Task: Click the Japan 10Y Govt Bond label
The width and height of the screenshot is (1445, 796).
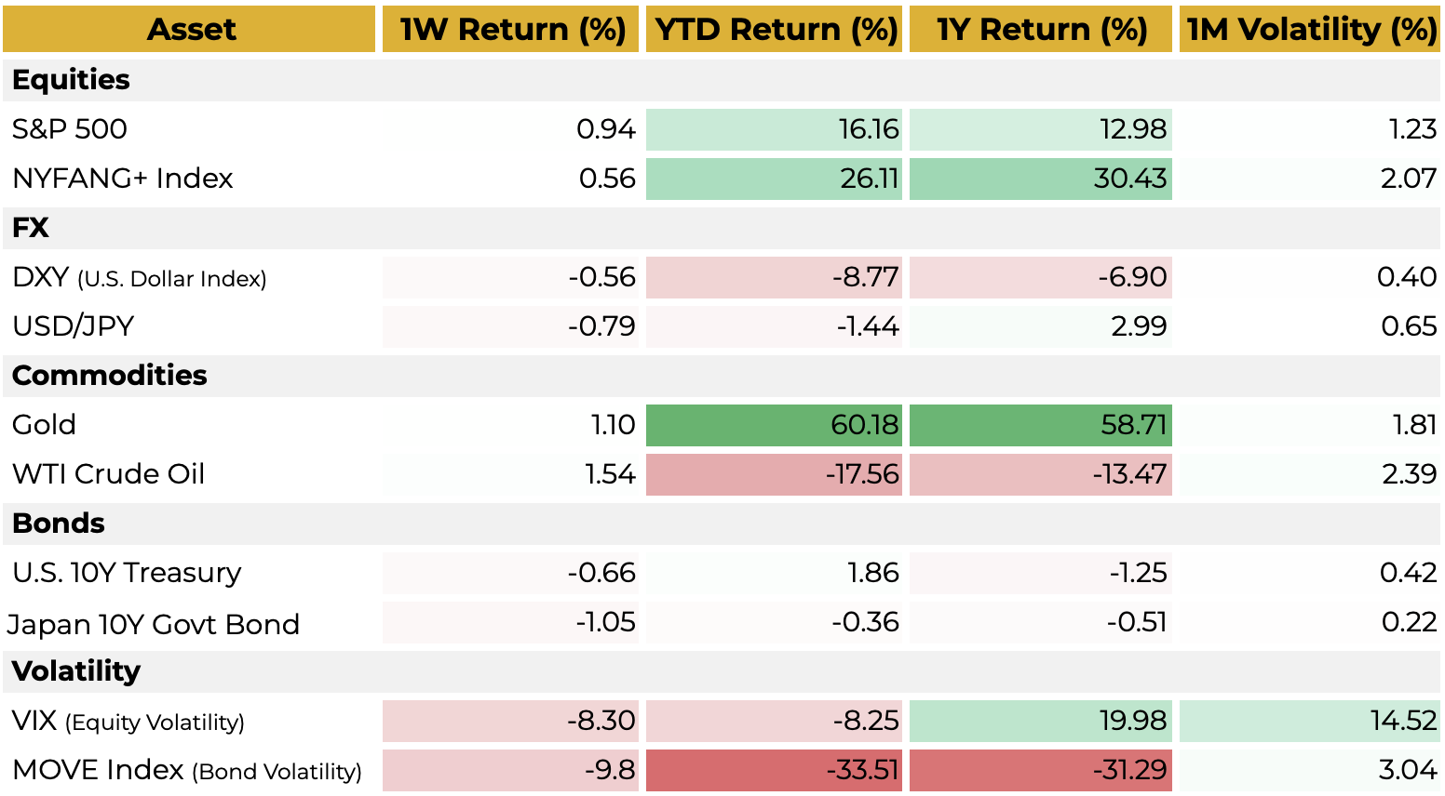Action: 154,624
